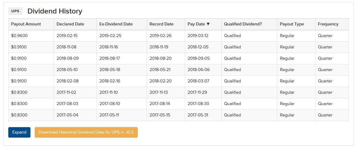Viewport: 356px width, 148px height.
Task: Sort by Payout Amount column header
Action: tap(26, 24)
